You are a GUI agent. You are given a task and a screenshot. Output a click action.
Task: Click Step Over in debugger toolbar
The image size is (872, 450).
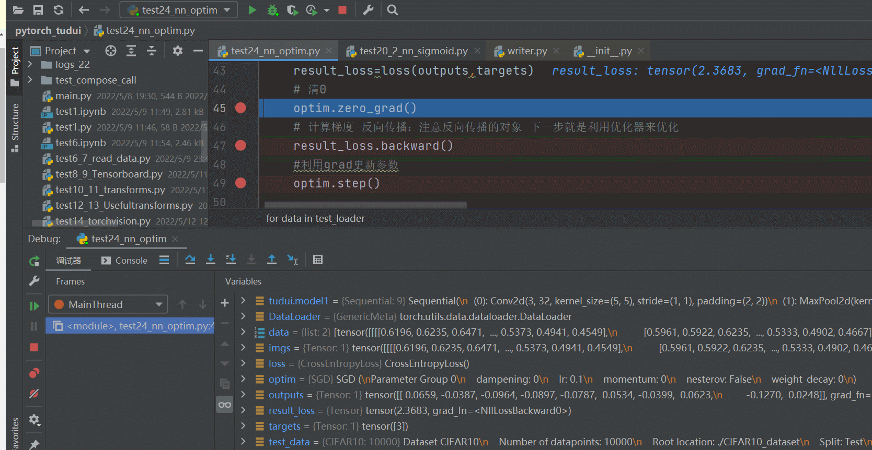point(190,259)
